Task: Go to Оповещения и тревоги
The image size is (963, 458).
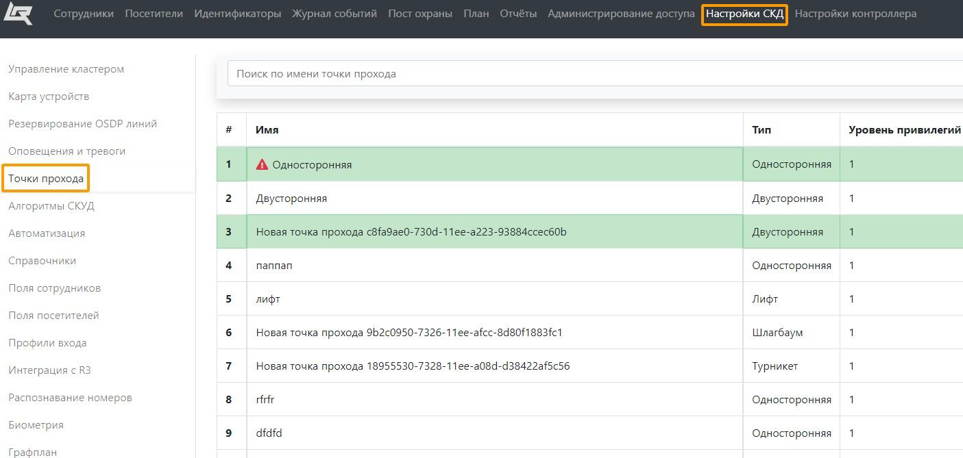Action: [x=66, y=151]
